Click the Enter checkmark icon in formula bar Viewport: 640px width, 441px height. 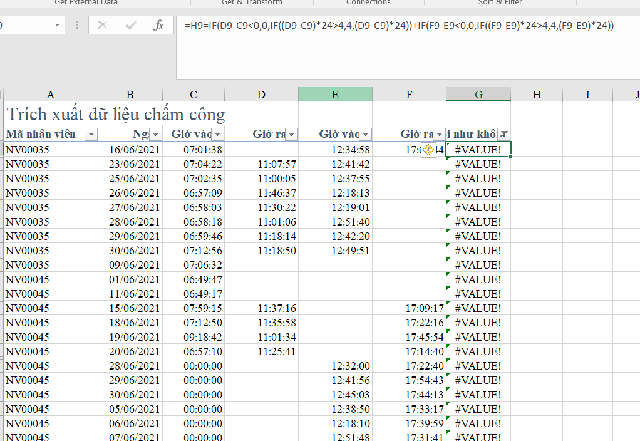tap(131, 26)
